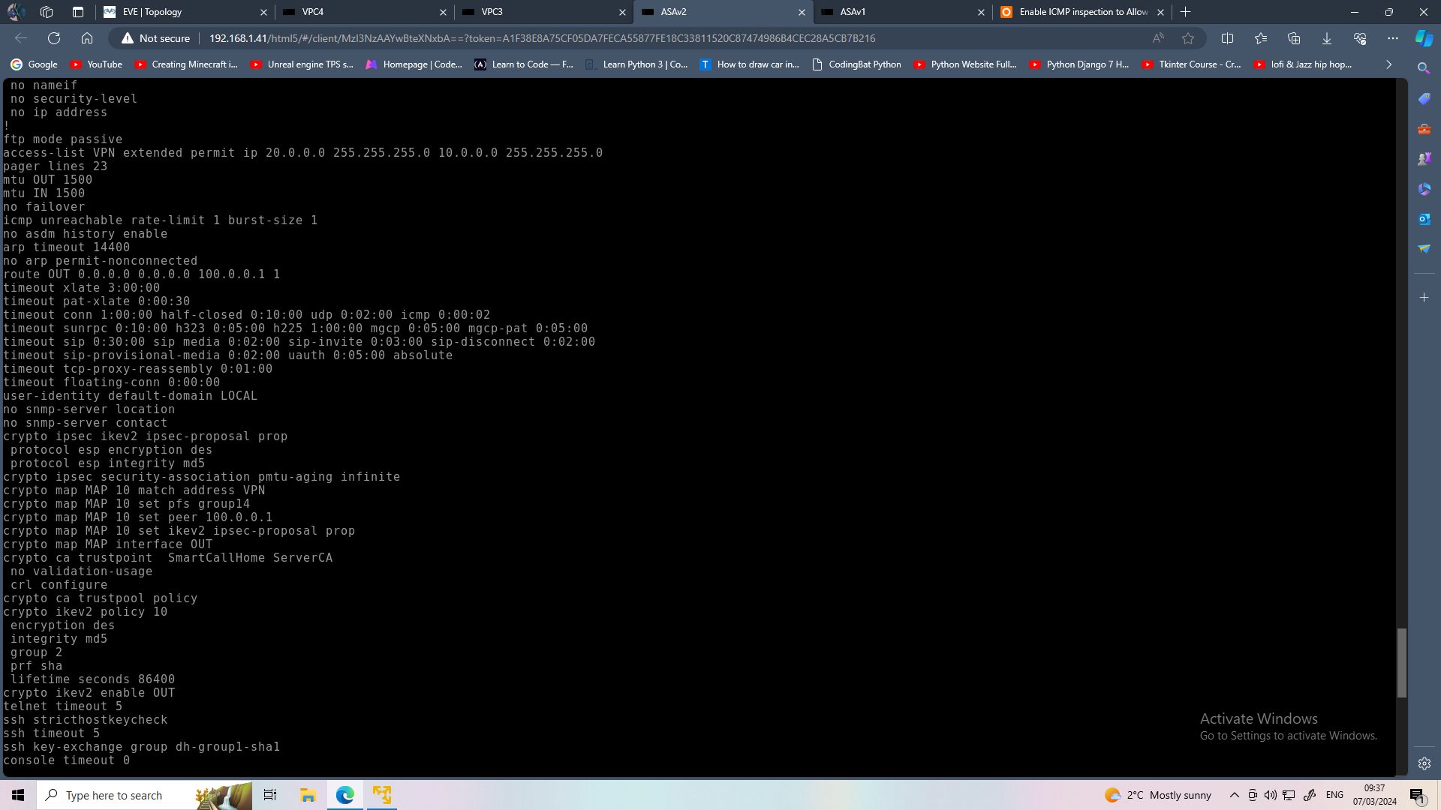Screen dimensions: 1441x810
Task: Click sidebar search magnifier icon
Action: point(1424,68)
